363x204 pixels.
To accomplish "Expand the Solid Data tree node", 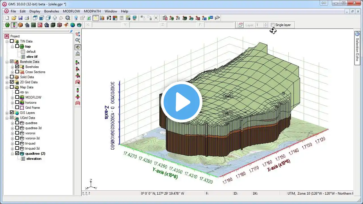I will pyautogui.click(x=7, y=77).
